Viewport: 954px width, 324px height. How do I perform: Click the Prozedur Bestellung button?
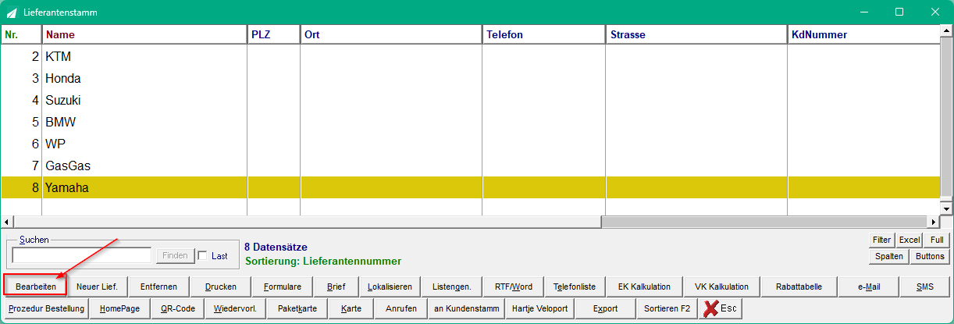(x=47, y=308)
